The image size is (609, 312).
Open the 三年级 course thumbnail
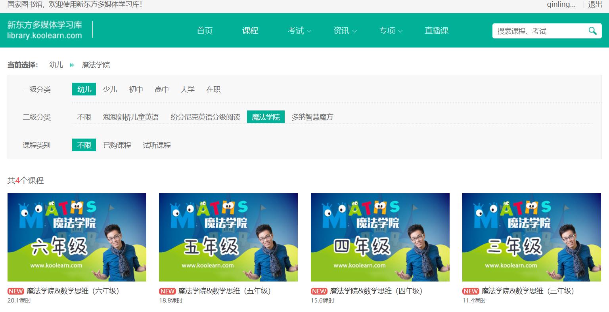tap(531, 237)
